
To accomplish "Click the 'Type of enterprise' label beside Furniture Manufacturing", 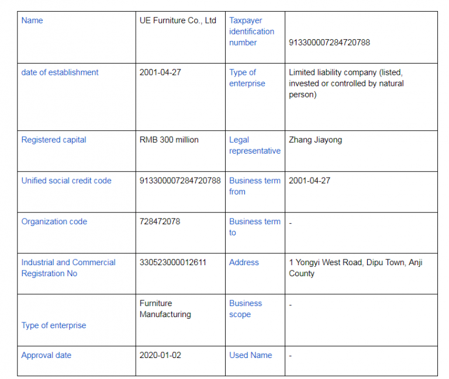I will (x=54, y=325).
